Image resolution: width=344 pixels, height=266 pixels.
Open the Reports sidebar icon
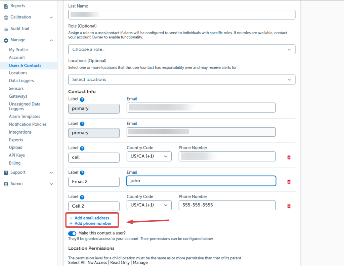coord(6,6)
